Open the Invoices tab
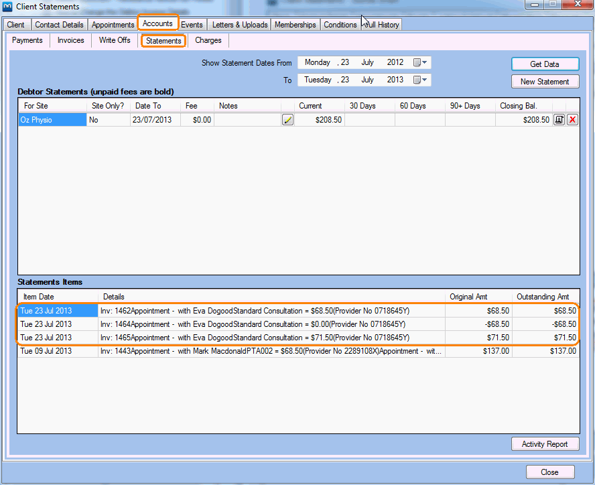 [x=70, y=40]
